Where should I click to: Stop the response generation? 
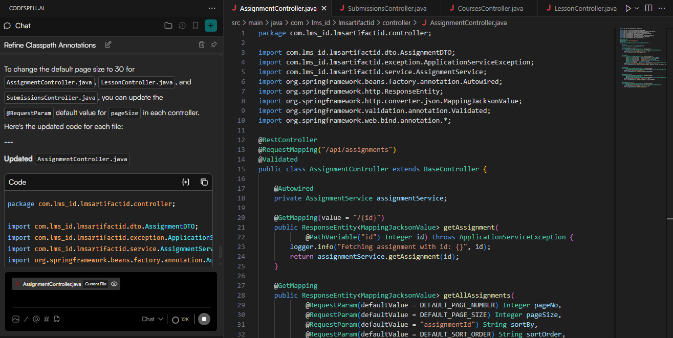204,319
